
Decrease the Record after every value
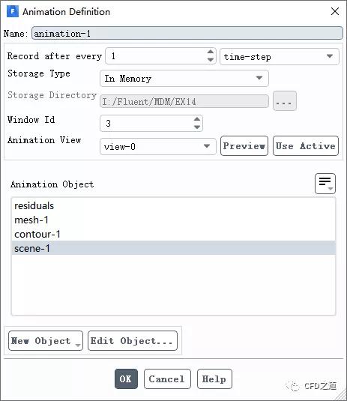(x=210, y=60)
